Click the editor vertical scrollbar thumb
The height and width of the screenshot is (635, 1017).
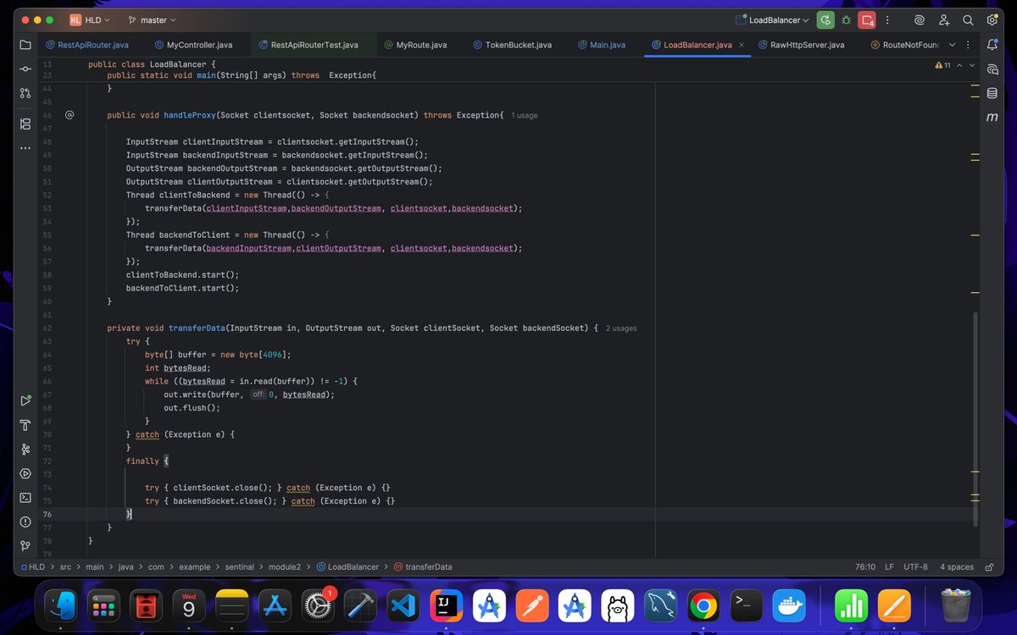pos(975,419)
